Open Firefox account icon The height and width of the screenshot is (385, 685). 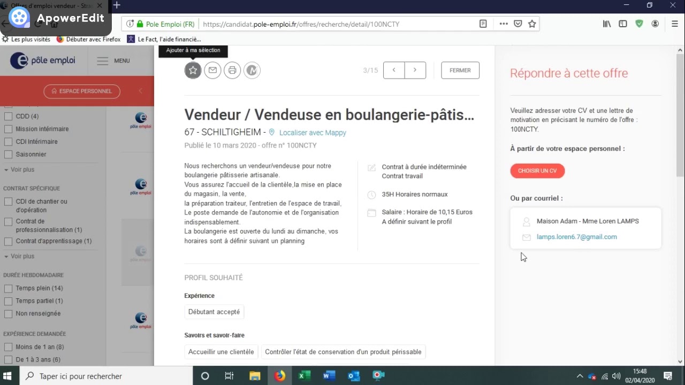pyautogui.click(x=655, y=24)
